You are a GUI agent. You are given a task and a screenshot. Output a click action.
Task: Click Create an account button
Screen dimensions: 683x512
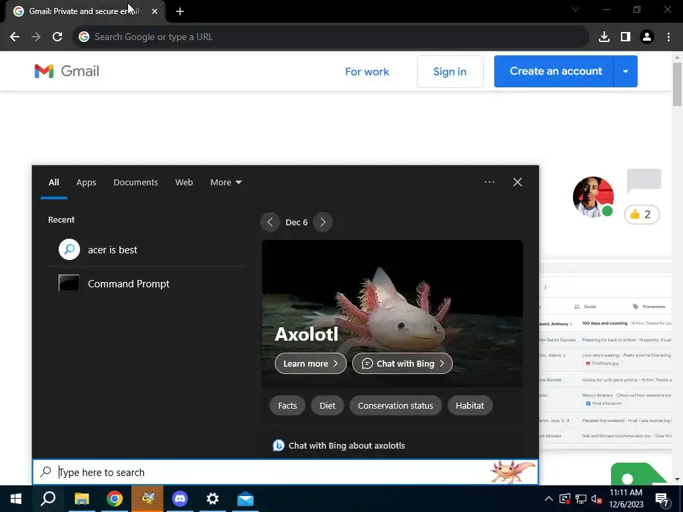tap(553, 71)
